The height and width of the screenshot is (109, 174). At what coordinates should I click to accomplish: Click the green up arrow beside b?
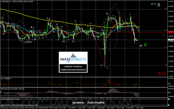tap(145, 45)
